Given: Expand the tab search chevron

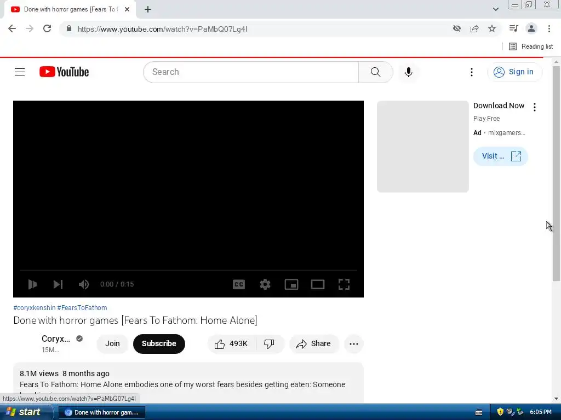Looking at the screenshot, I should [x=495, y=9].
